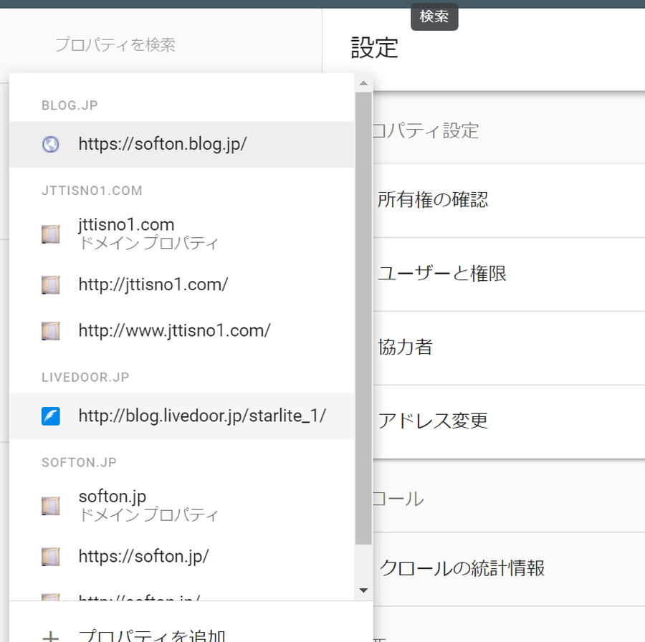Screen dimensions: 645x642
Task: Click the LIVEDOOR.JP group header
Action: point(85,377)
